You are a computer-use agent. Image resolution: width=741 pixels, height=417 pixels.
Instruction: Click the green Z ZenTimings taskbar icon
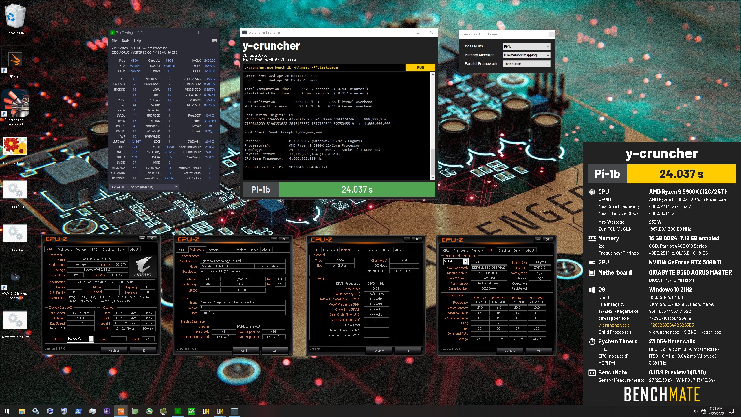[x=178, y=411]
